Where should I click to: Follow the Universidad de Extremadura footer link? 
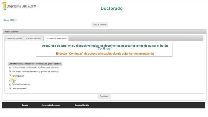[x=51, y=105]
